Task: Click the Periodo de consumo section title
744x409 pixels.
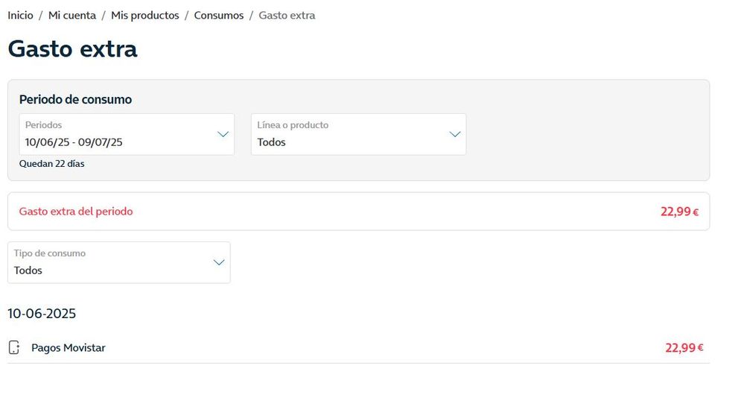Action: click(x=75, y=100)
